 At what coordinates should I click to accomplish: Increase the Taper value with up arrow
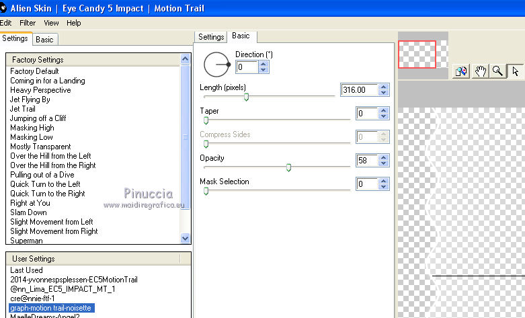click(x=384, y=110)
